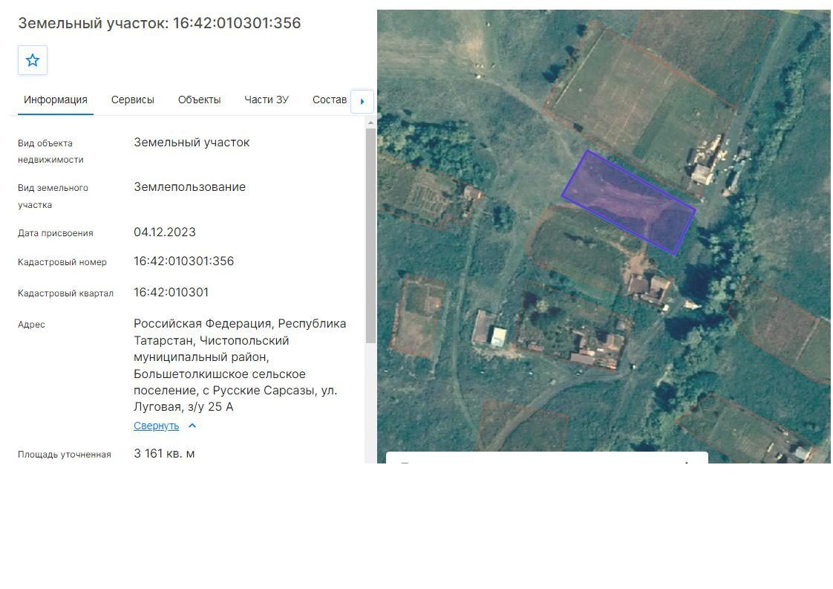
Task: Switch to the Информация tab
Action: [x=55, y=100]
